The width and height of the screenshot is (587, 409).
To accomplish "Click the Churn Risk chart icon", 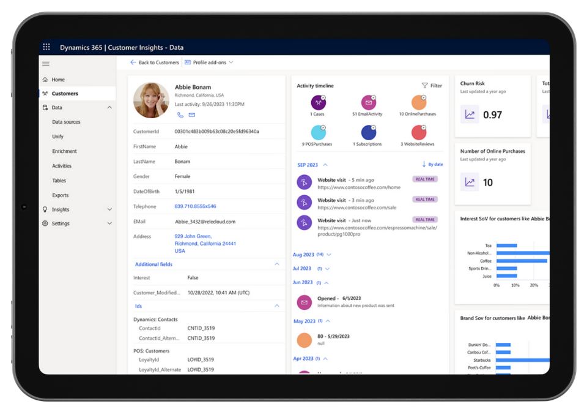I will 470,114.
